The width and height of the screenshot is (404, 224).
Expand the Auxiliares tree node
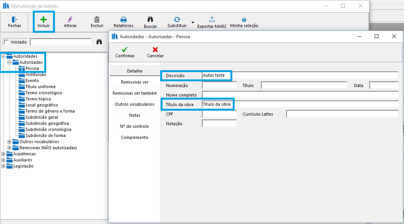(x=3, y=160)
